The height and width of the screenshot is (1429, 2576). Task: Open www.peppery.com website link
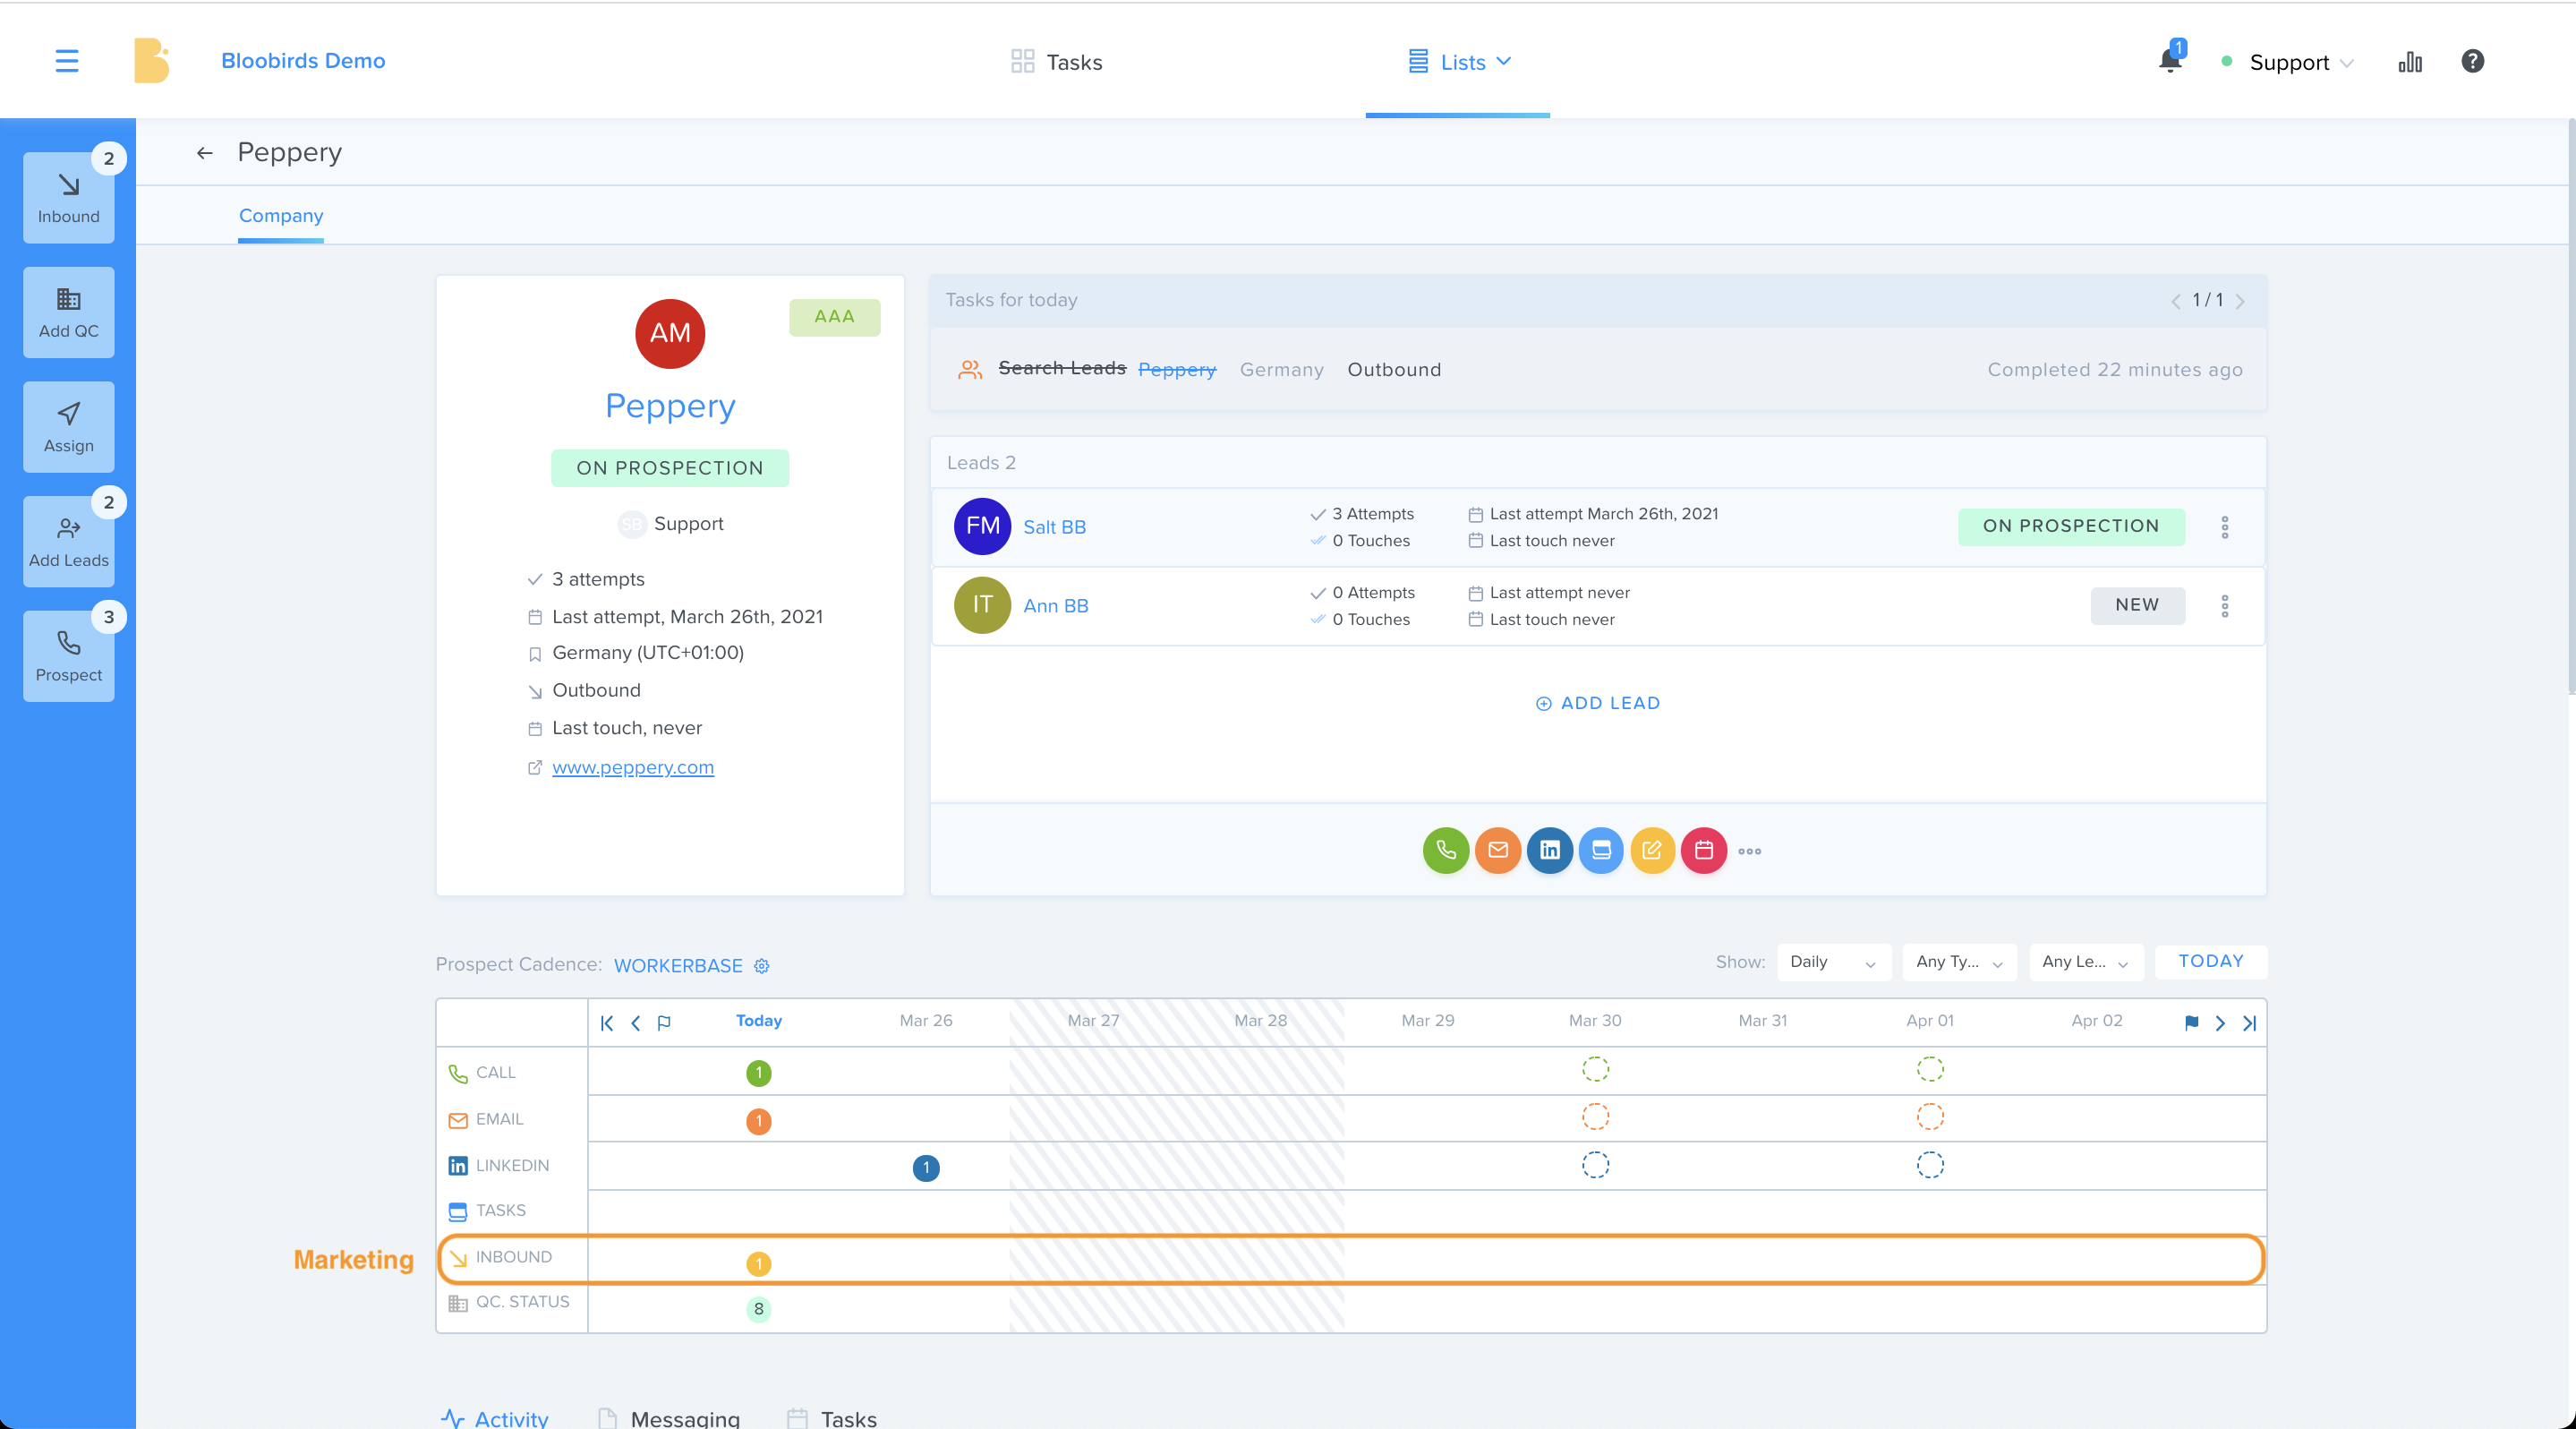[x=633, y=768]
